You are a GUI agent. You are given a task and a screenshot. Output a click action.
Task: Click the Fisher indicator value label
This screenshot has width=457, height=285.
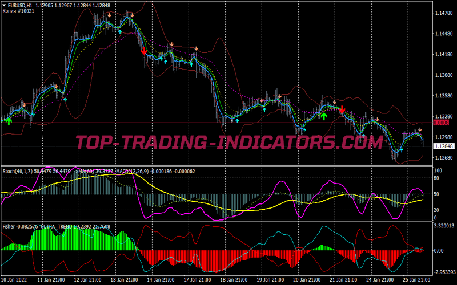pyautogui.click(x=20, y=227)
